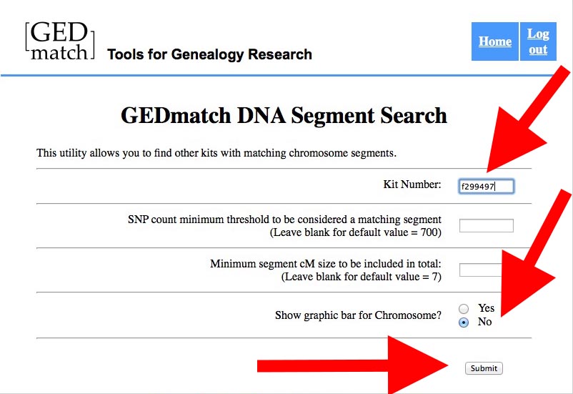Click the GEDmatch logo

(59, 40)
